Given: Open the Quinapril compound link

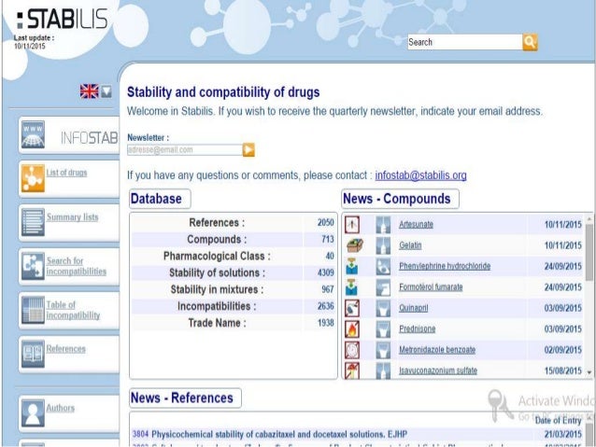Looking at the screenshot, I should tap(413, 308).
